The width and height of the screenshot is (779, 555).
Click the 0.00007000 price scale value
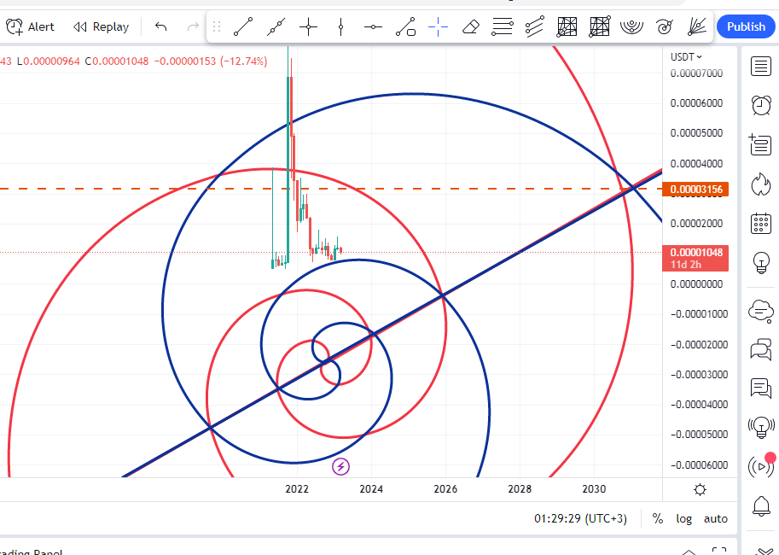696,73
